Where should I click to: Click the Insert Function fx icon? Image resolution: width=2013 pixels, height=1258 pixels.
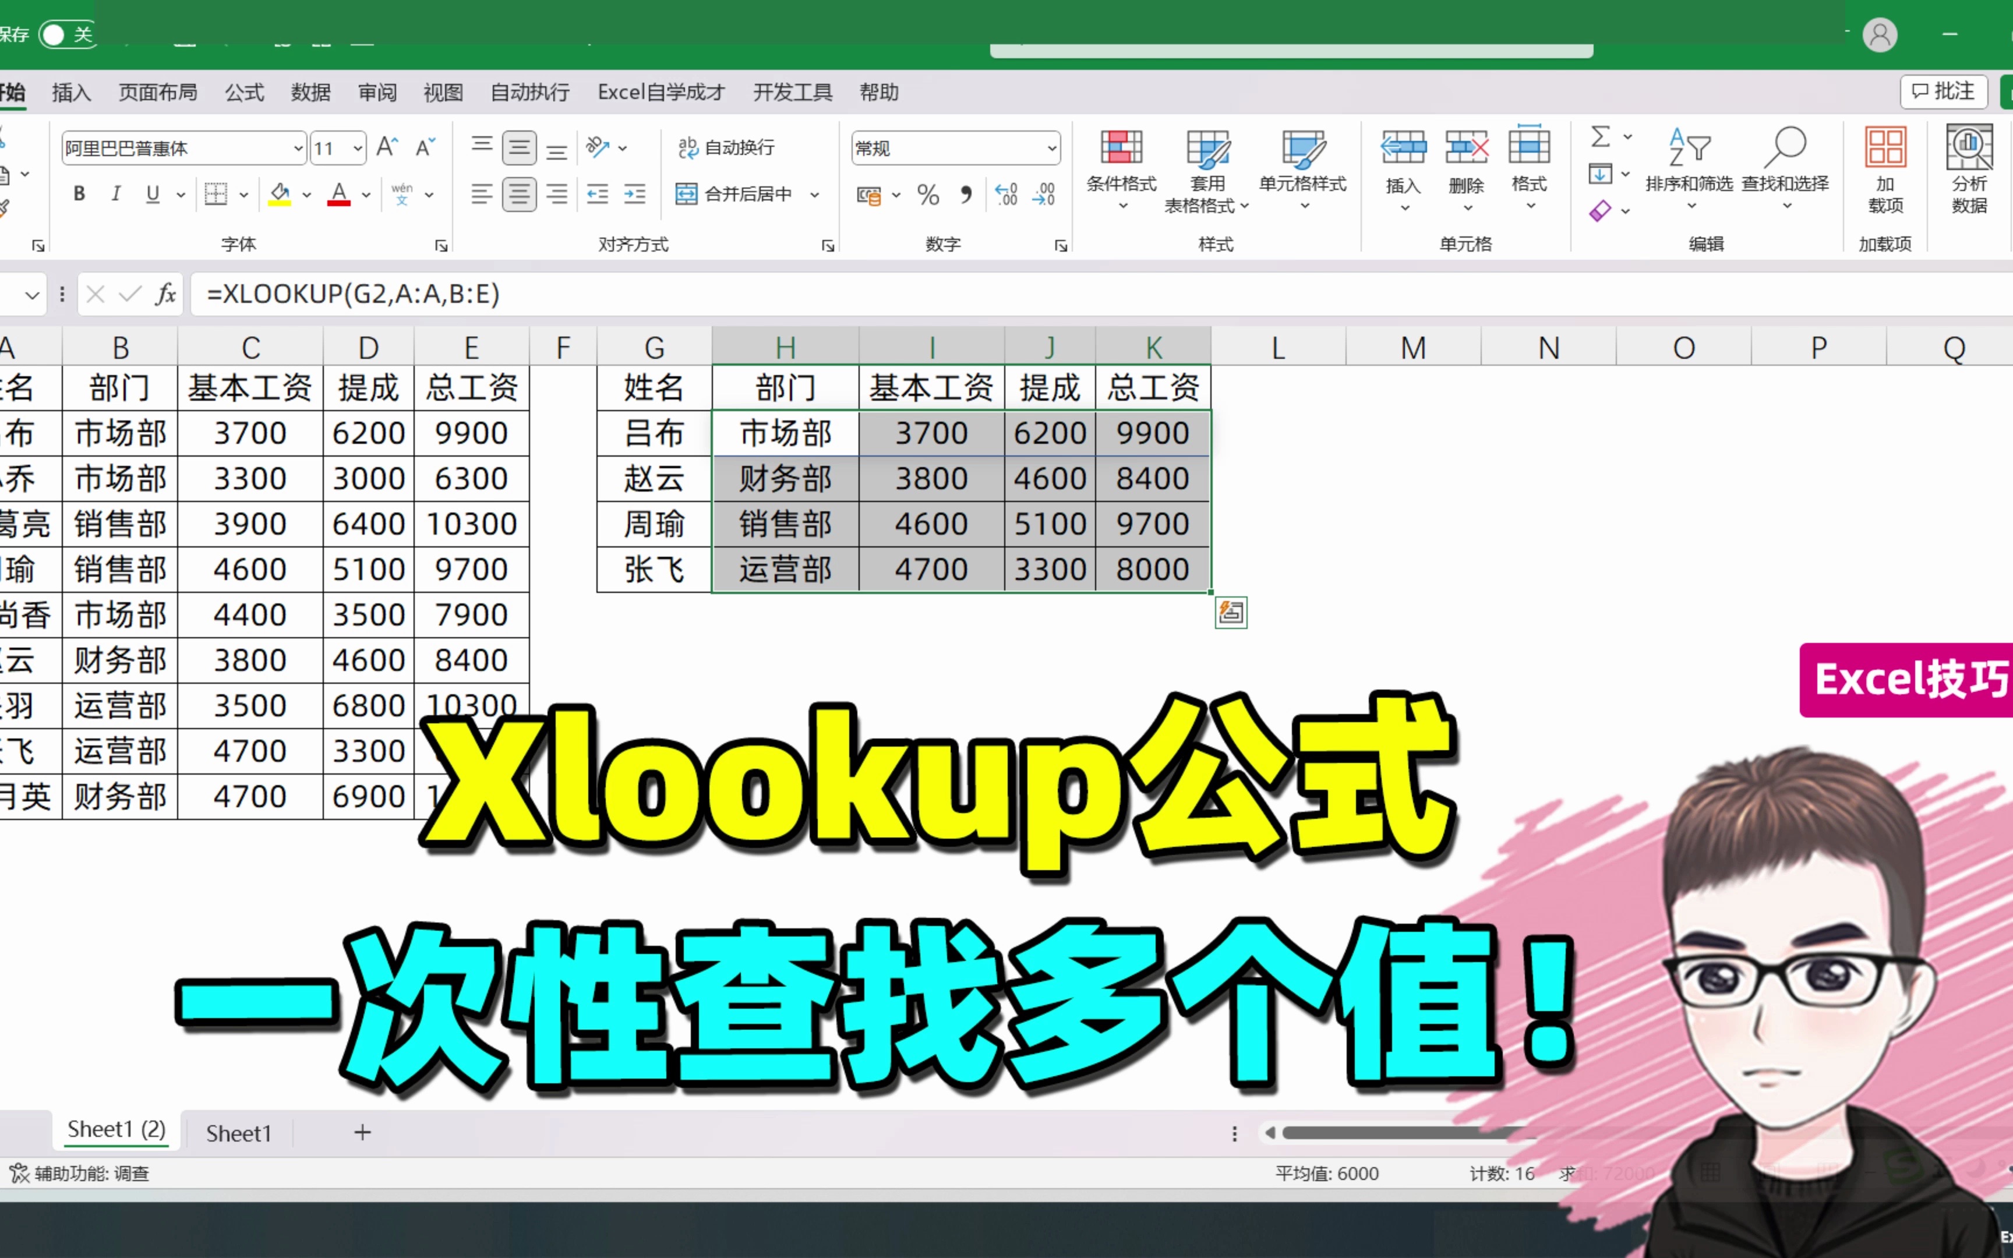pyautogui.click(x=165, y=294)
